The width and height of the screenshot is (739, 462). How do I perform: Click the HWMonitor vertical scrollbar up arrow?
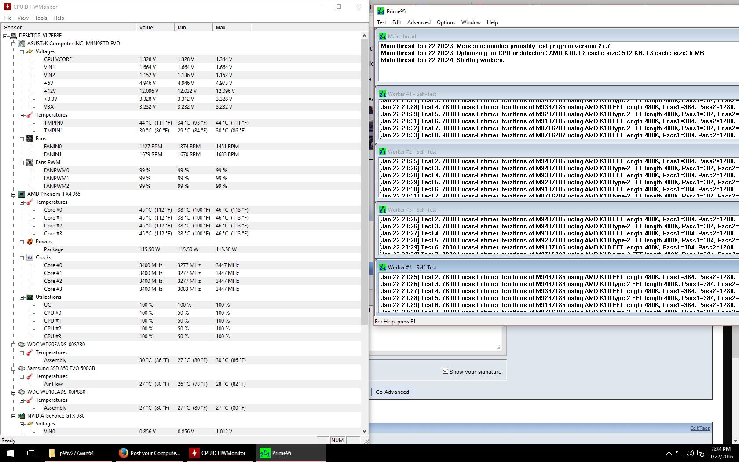[x=364, y=36]
